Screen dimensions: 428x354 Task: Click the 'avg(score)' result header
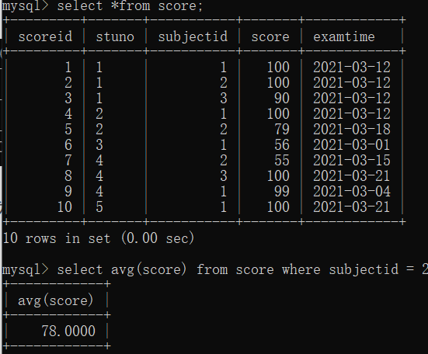click(56, 300)
